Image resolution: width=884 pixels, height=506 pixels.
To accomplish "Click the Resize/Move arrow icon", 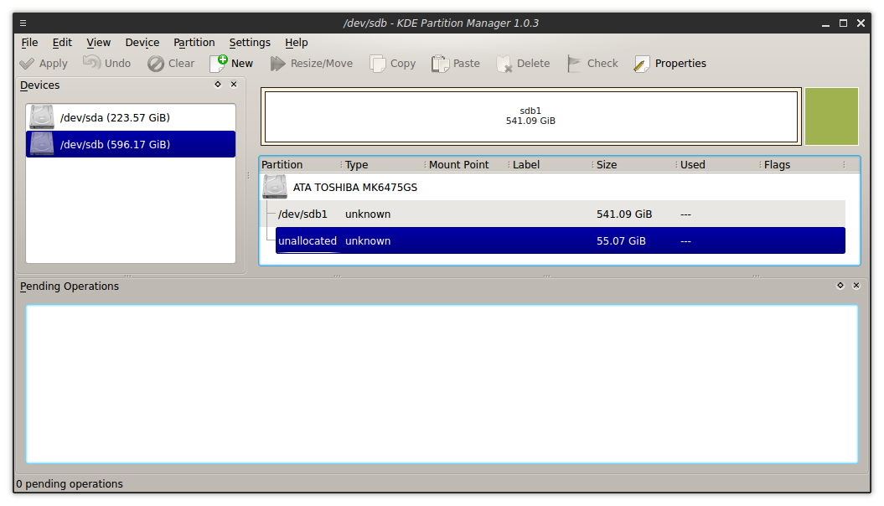I will point(277,64).
